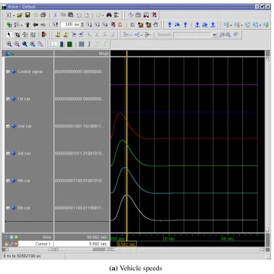Click the status text 0 ns to 52502100 us
Image resolution: width=274 pixels, height=274 pixels.
pyautogui.click(x=22, y=256)
